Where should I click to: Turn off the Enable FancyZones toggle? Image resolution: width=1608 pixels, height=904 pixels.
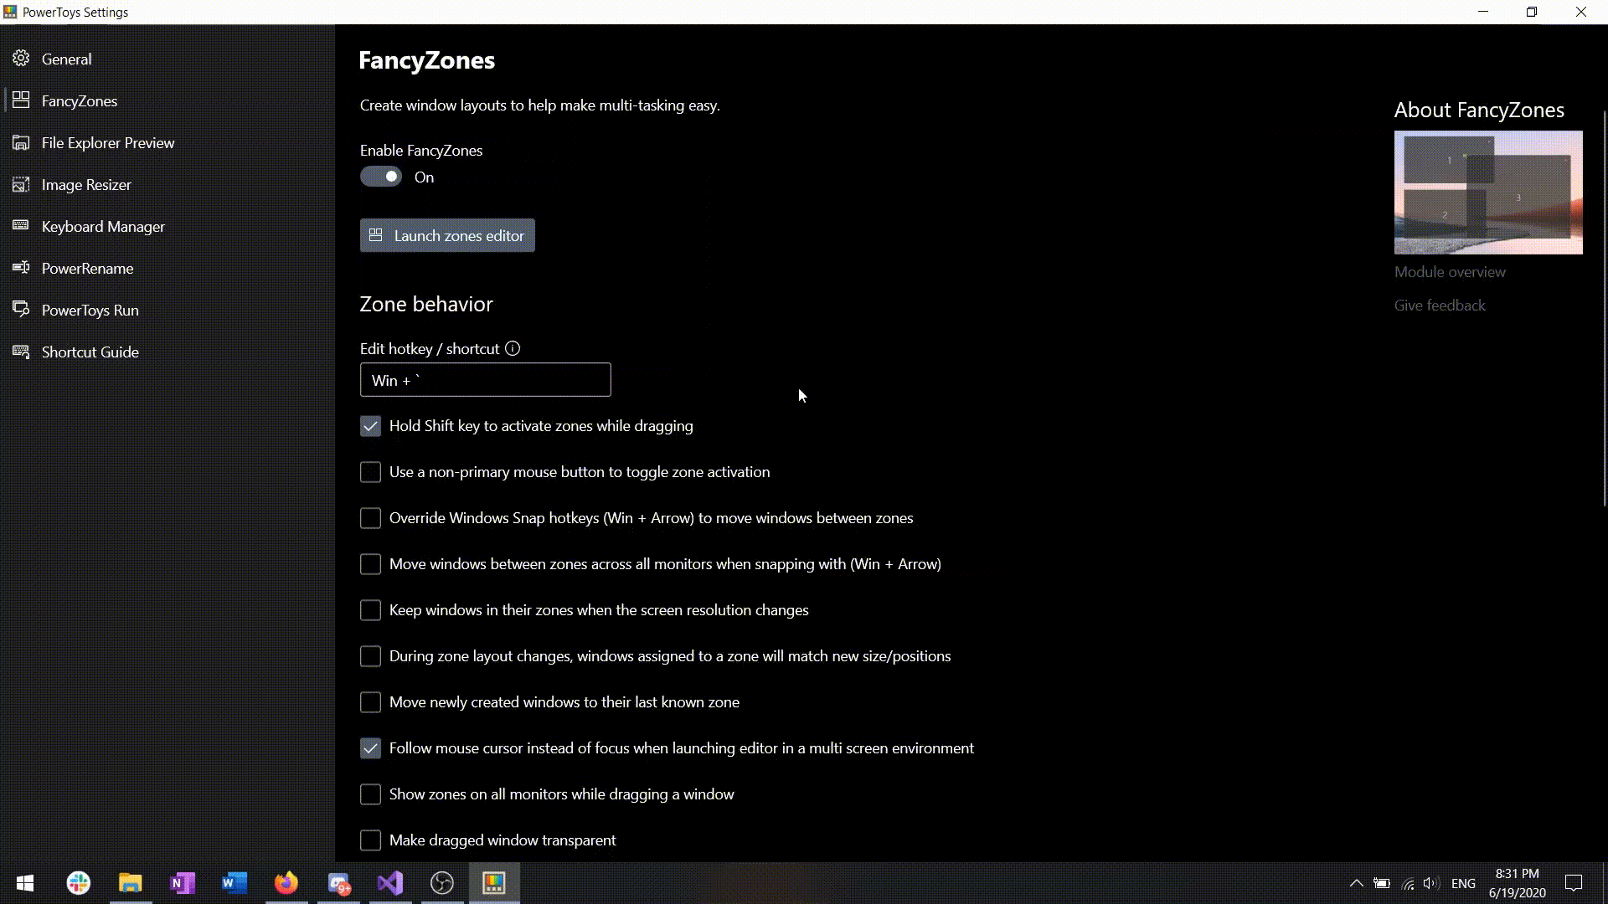[381, 177]
